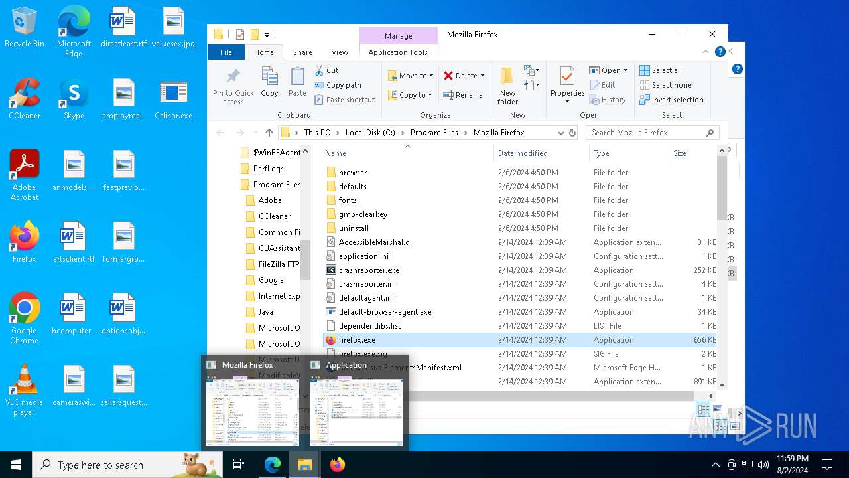Screen dimensions: 849x478
Task: Click File Explorer taskbar icon
Action: click(305, 465)
